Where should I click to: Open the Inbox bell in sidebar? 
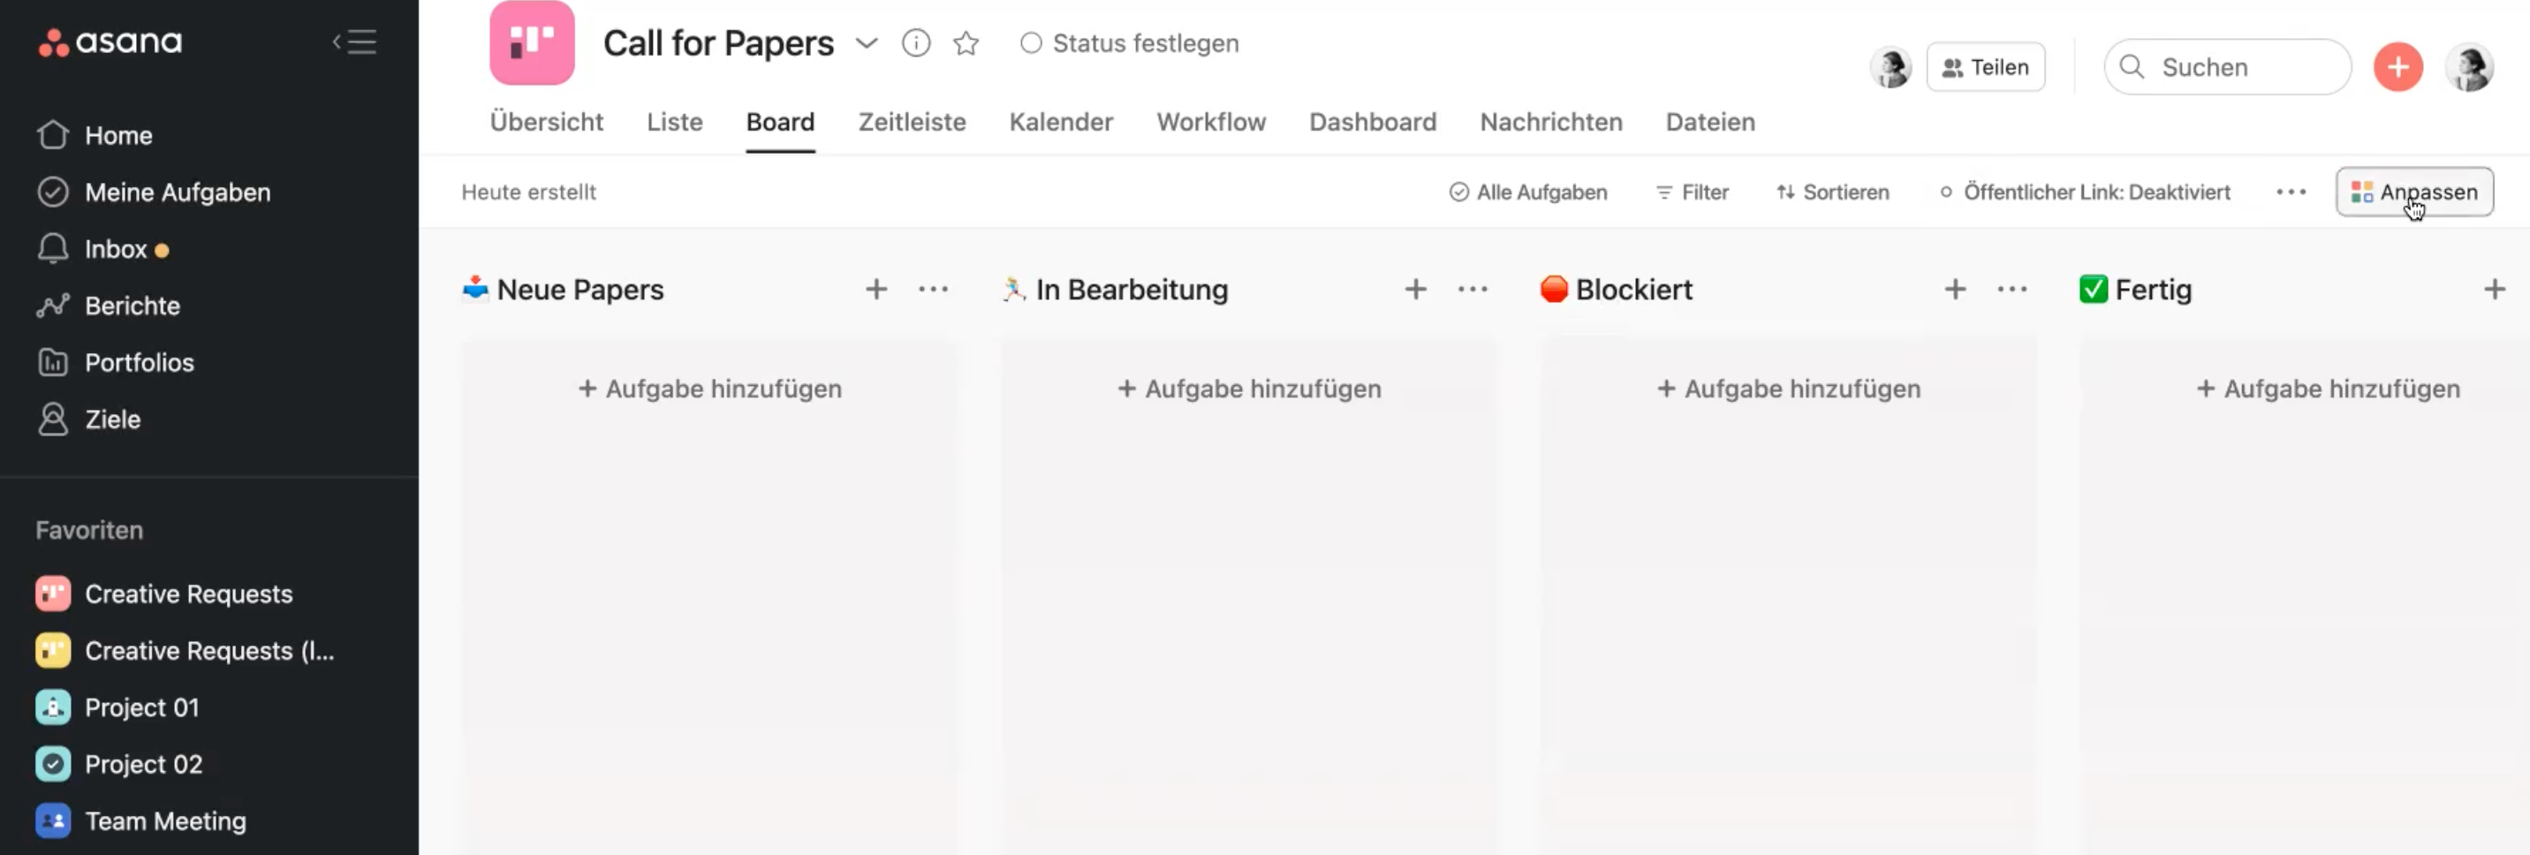[x=53, y=249]
